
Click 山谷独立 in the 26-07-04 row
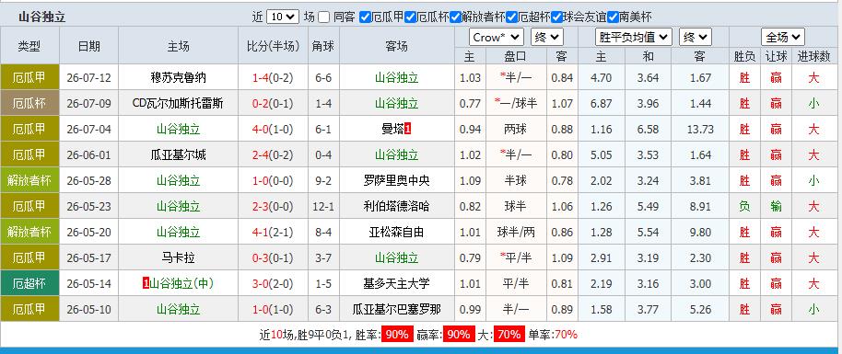coord(179,129)
